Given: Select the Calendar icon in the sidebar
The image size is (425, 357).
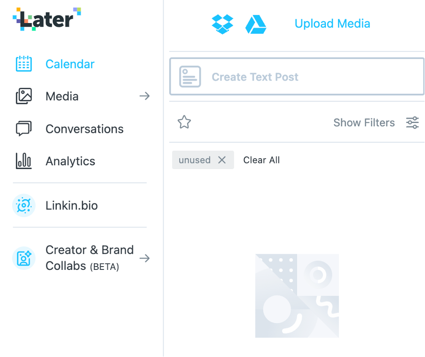Looking at the screenshot, I should point(24,64).
